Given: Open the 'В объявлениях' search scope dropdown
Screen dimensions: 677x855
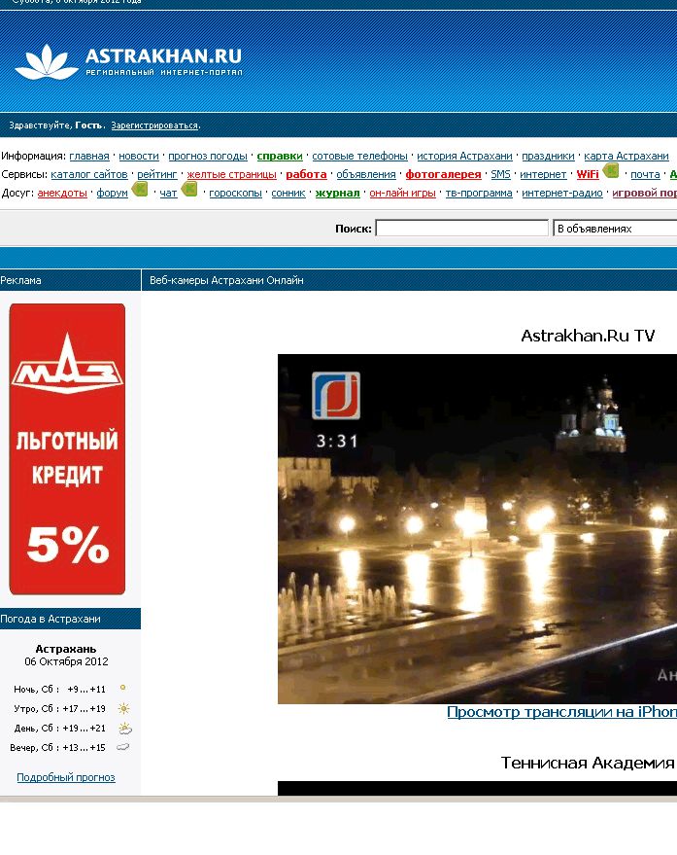Looking at the screenshot, I should (615, 229).
